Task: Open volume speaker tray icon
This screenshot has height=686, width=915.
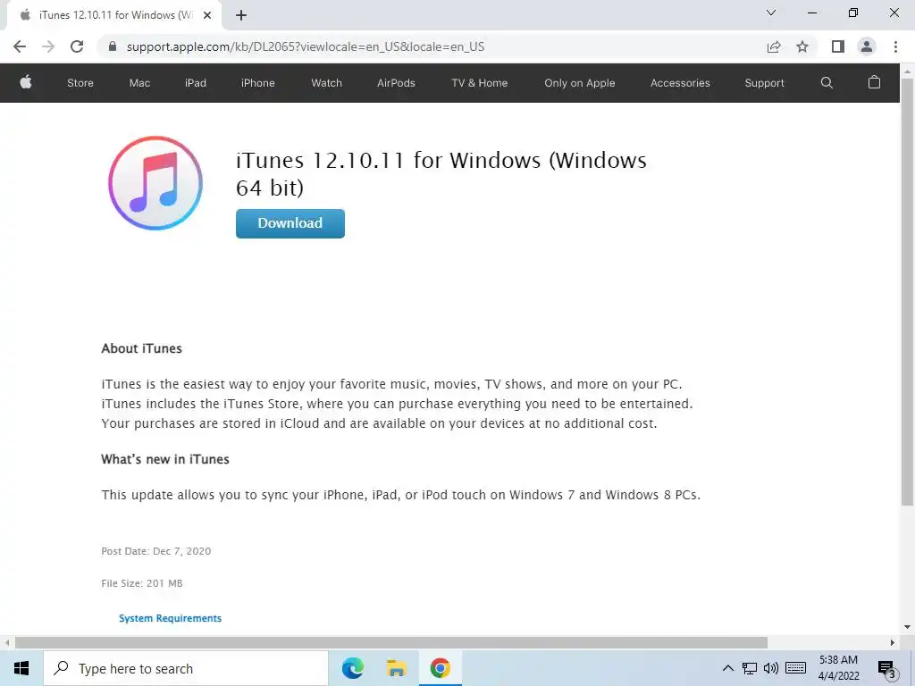Action: pyautogui.click(x=771, y=668)
